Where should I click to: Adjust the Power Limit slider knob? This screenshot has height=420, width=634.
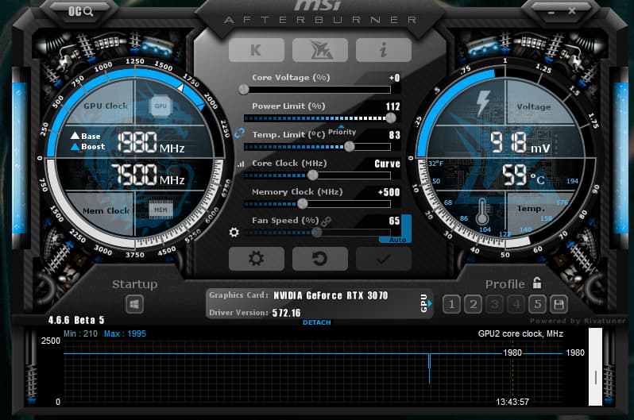click(x=391, y=118)
